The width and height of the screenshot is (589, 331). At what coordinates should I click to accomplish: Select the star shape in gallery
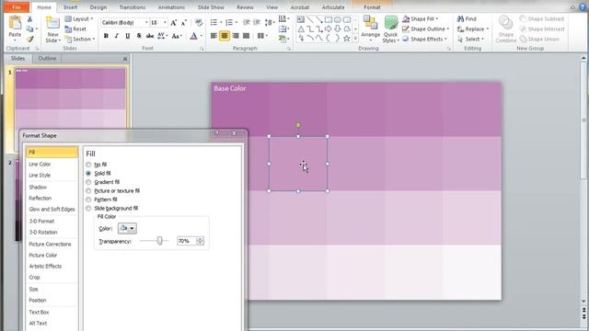(x=346, y=39)
